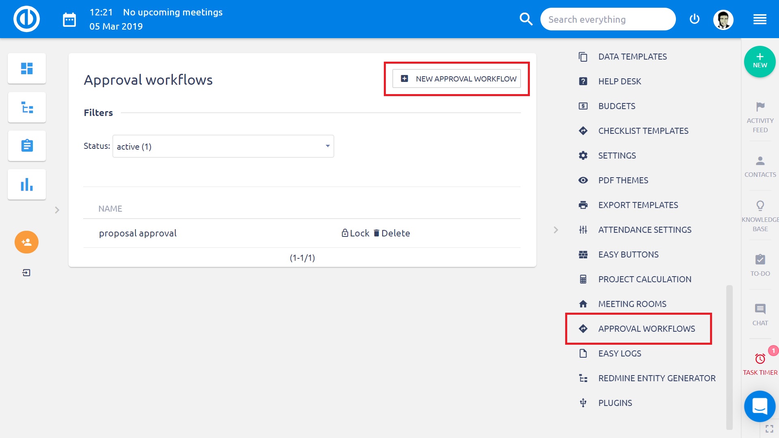Open the calendar icon in the top bar

click(69, 19)
